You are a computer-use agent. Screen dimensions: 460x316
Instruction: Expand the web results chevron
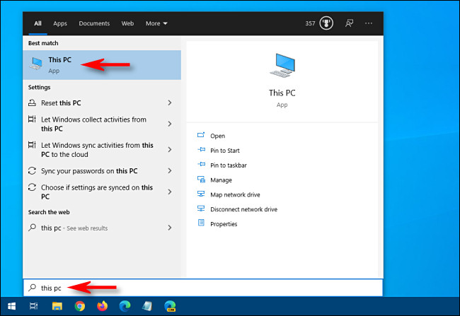(170, 228)
